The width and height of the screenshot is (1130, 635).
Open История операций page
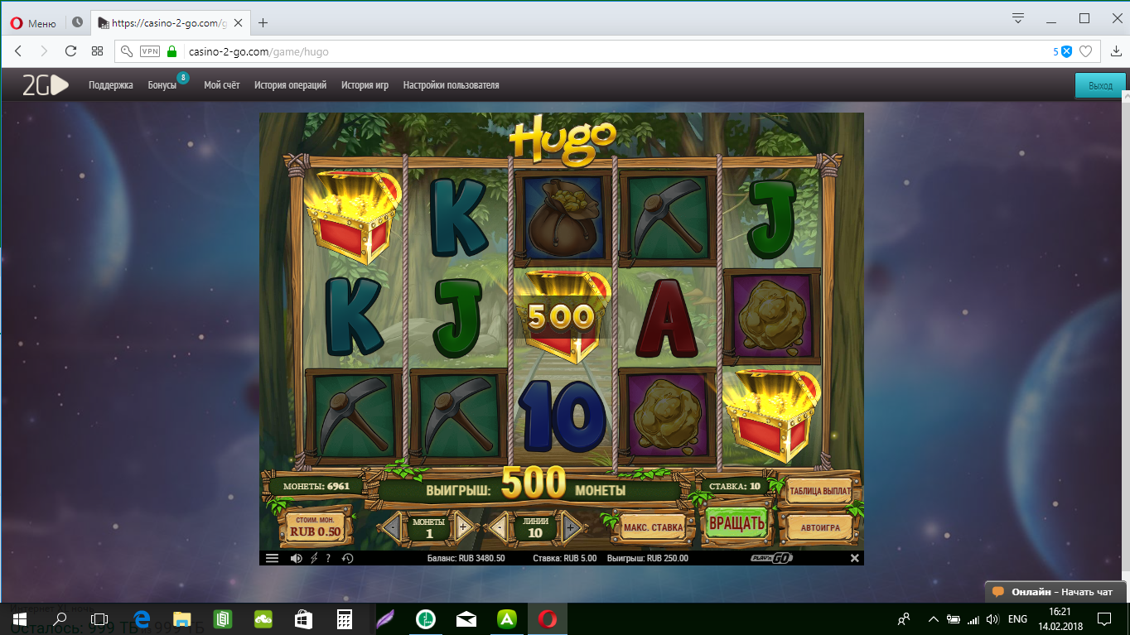click(x=290, y=85)
